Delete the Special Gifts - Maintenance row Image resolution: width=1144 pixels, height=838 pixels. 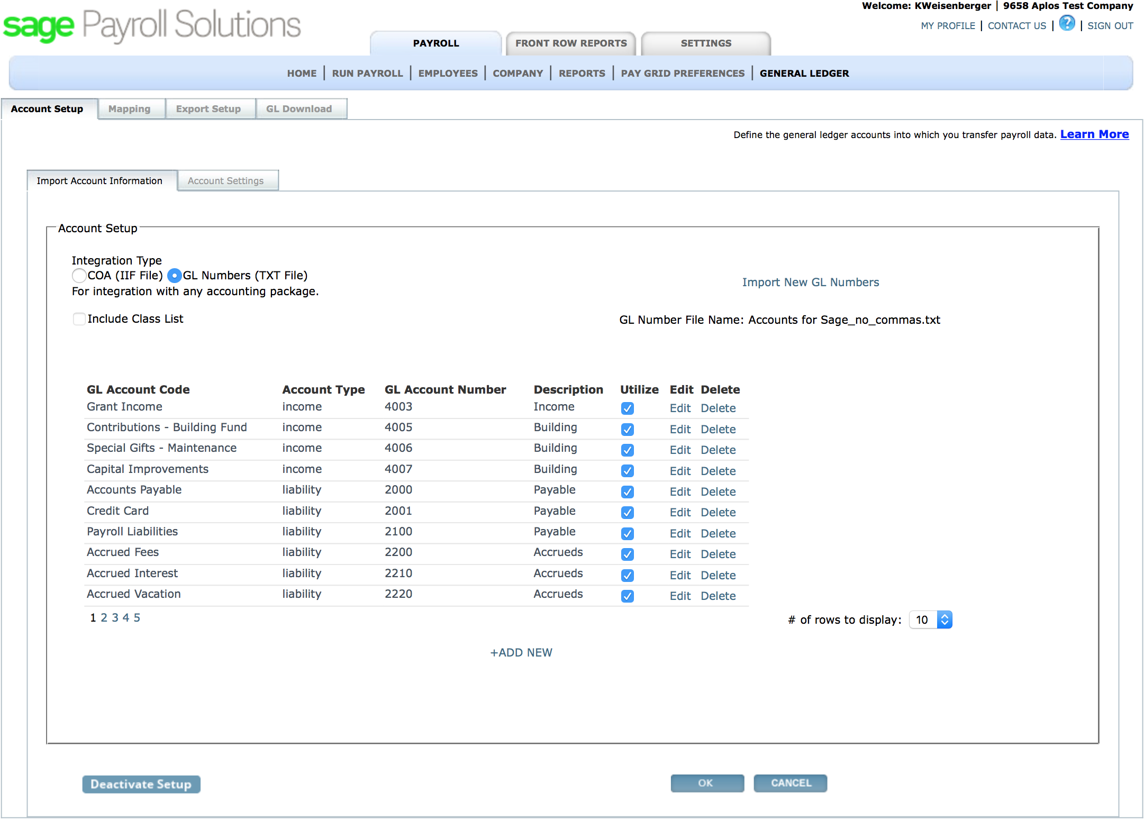point(718,450)
